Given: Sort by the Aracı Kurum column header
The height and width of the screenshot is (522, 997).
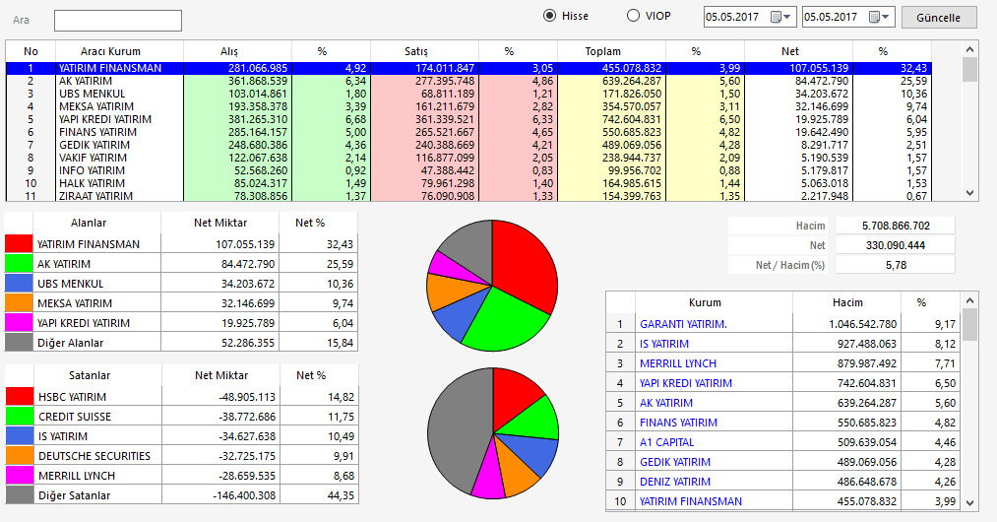Looking at the screenshot, I should point(119,51).
